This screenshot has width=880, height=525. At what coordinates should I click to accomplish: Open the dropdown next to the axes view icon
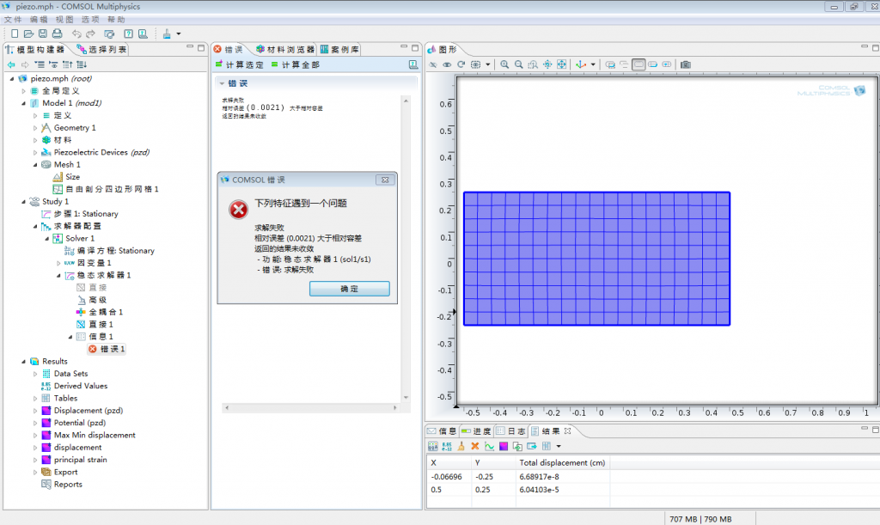[x=593, y=64]
